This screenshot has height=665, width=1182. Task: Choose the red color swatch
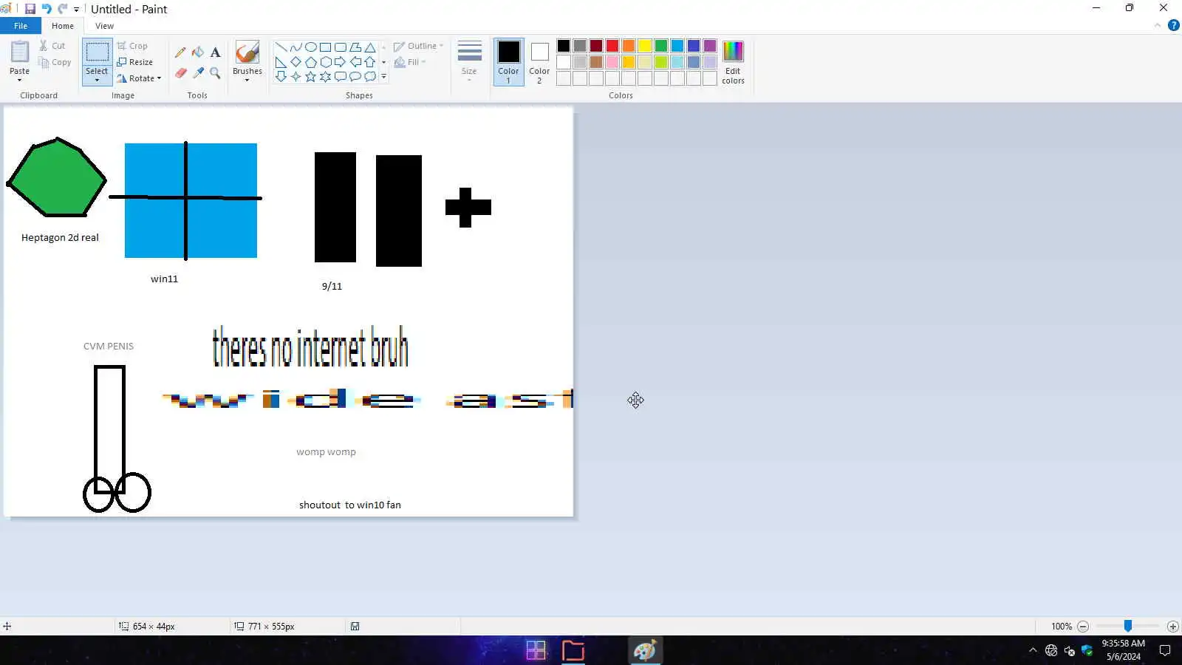[x=612, y=46]
